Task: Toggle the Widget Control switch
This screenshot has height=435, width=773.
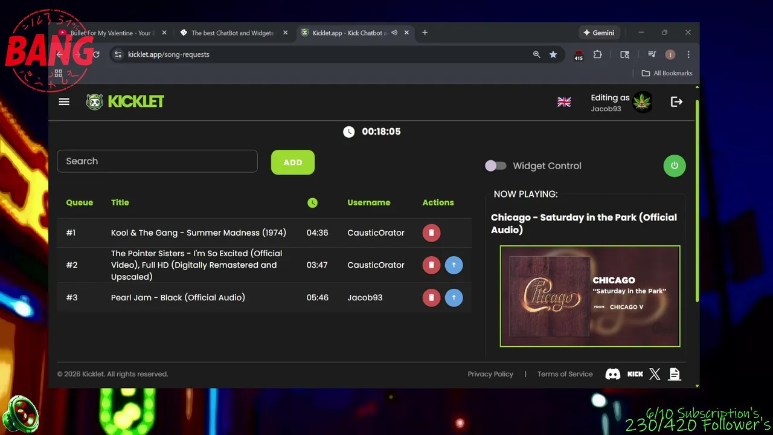Action: point(496,166)
